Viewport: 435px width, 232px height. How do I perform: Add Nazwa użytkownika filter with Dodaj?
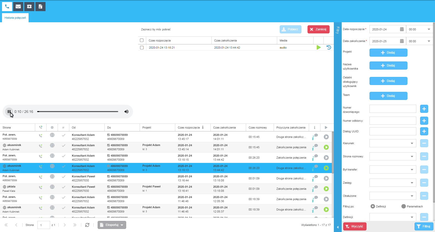[x=388, y=66]
